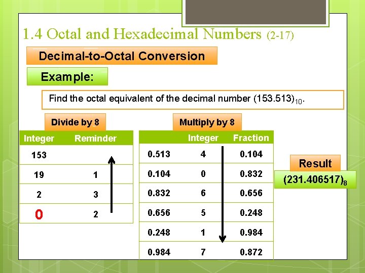Screen dimensions: 365x273
Task: Click the 'Multiply by 8' label
Action: (207, 122)
